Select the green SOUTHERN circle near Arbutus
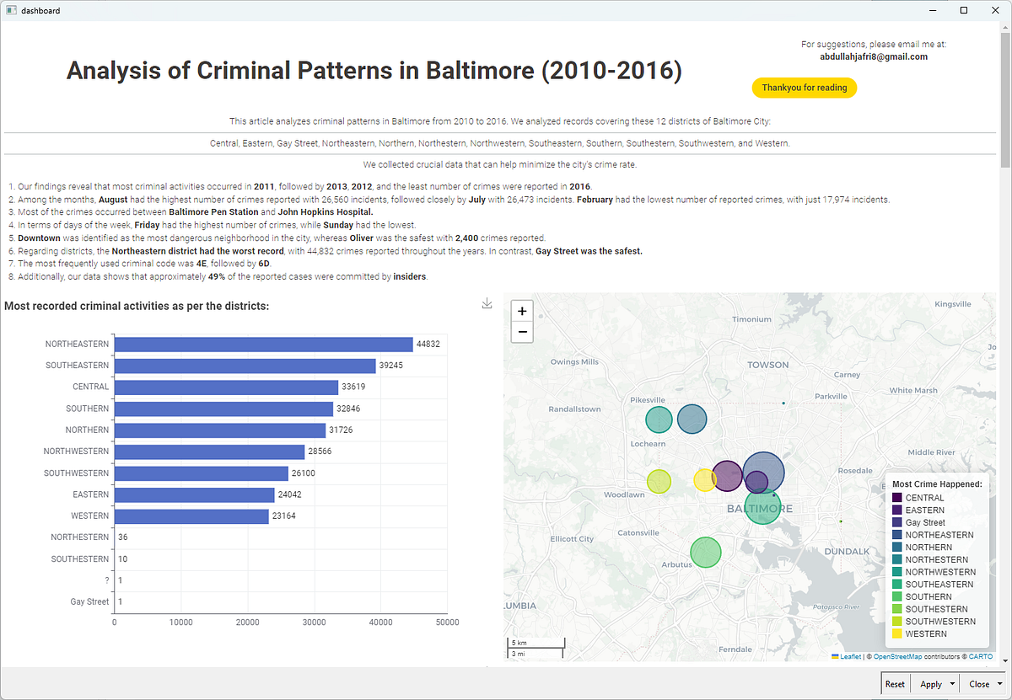Screen dimensions: 1012x700 706,553
